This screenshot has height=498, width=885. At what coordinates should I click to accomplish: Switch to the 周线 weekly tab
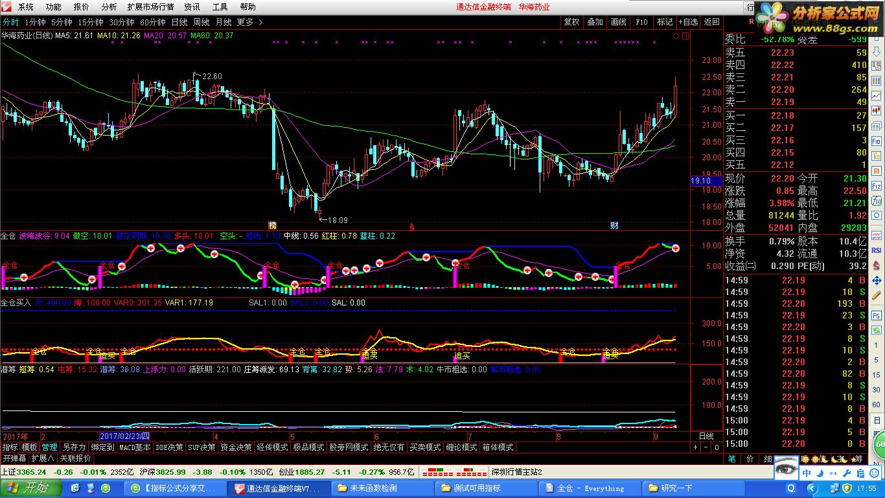(x=201, y=22)
